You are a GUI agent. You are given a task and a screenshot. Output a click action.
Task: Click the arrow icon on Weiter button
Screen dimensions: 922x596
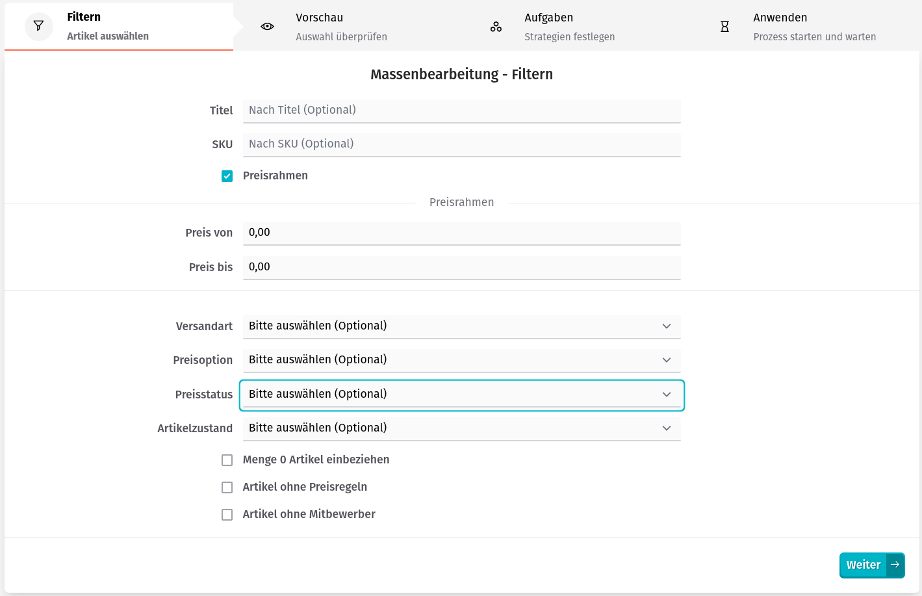pos(895,565)
